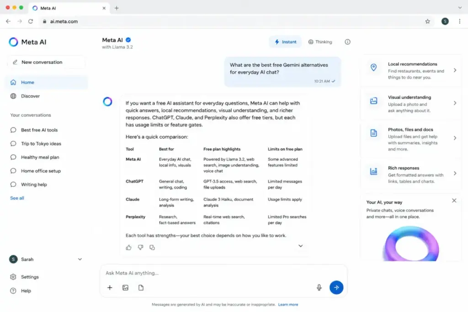Screen dimensions: 468x312
Task: Click the Visual understanding picture icon
Action: [374, 101]
